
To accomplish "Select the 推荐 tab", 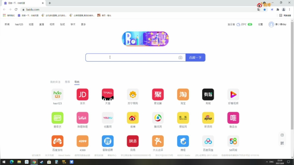I will [67, 82].
